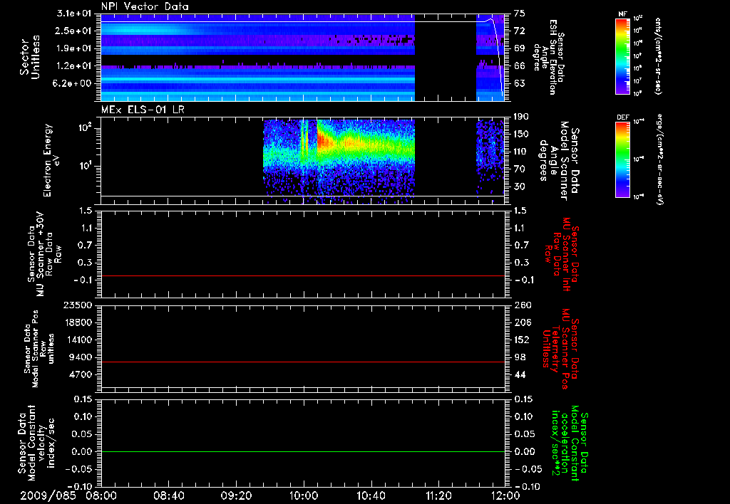730x504 pixels.
Task: Select the DEF rainbow color bar
Action: (622, 159)
